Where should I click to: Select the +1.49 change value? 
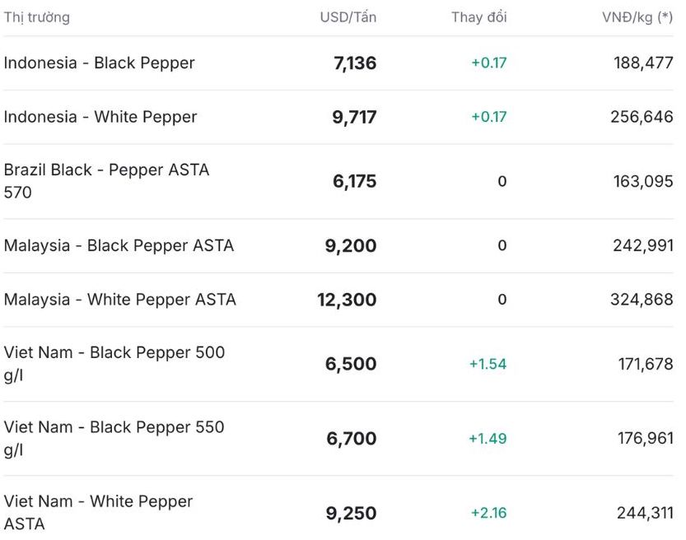[488, 439]
